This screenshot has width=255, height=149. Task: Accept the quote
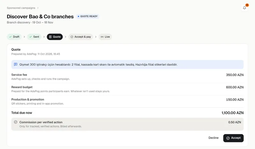click(233, 138)
